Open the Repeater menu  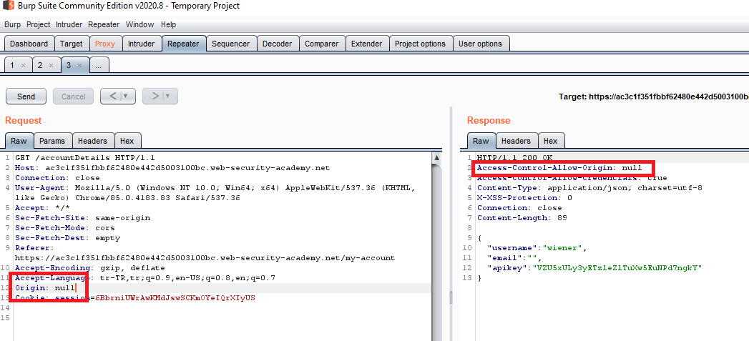coord(104,24)
